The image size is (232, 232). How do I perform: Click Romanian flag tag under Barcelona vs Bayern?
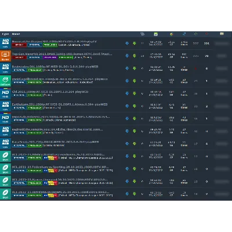(50, 195)
